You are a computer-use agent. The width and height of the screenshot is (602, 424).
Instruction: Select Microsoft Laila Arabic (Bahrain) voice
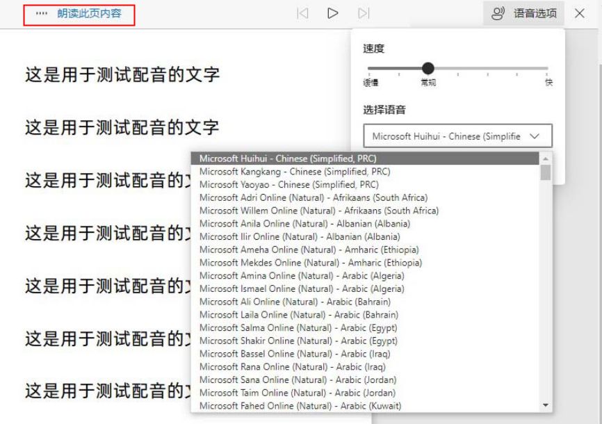click(x=365, y=315)
